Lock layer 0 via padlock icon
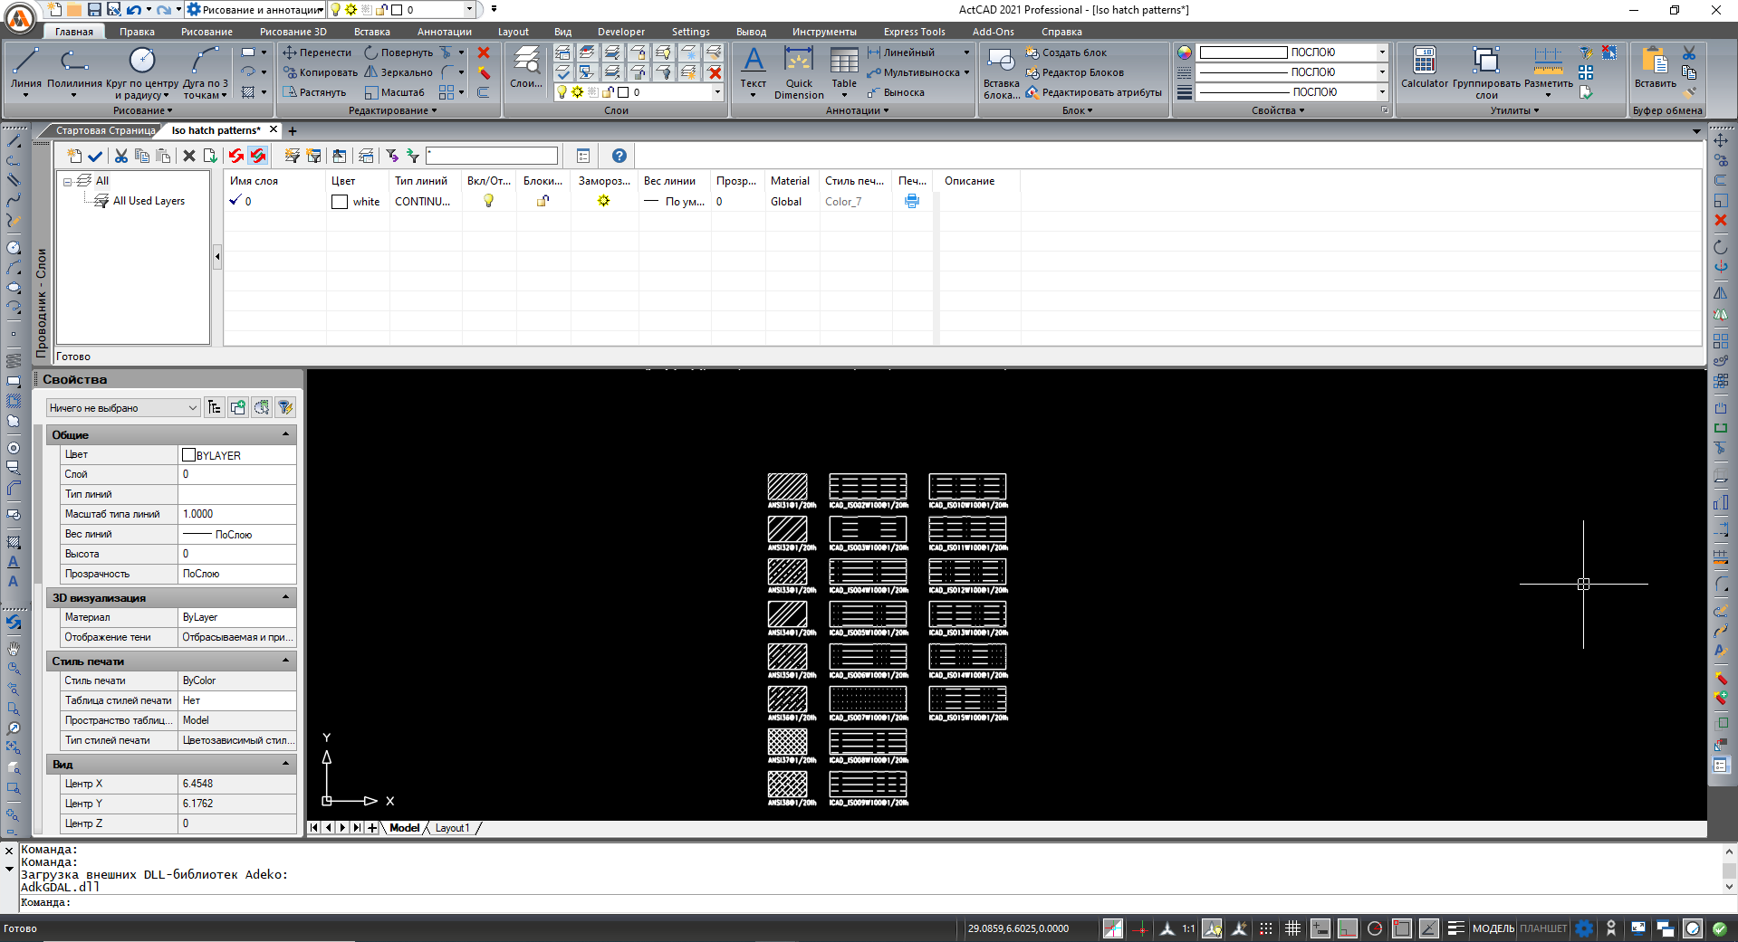This screenshot has width=1738, height=942. (x=542, y=201)
